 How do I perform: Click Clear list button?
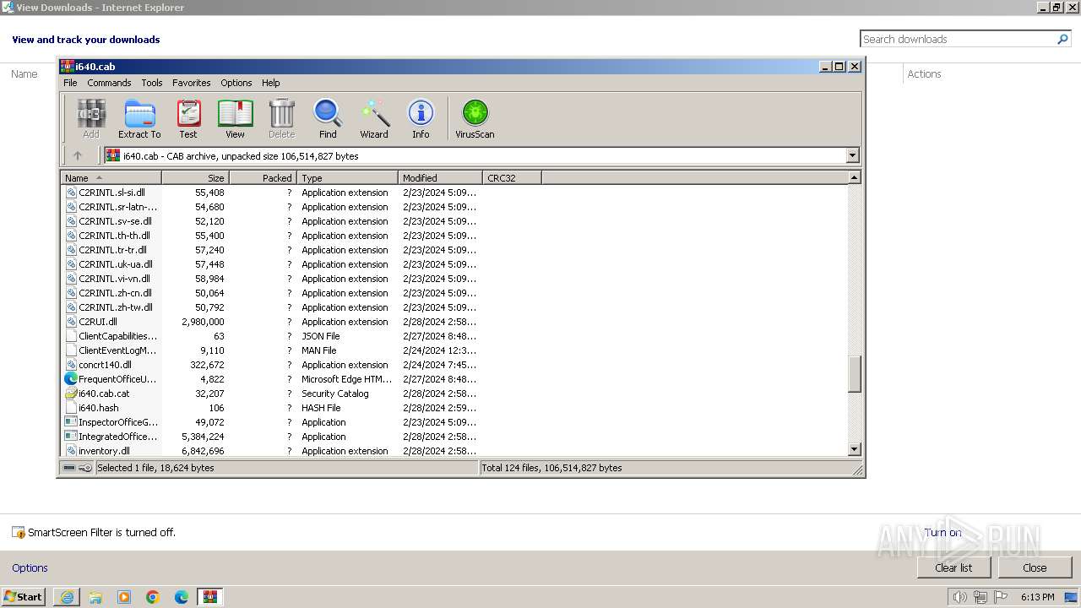point(953,567)
